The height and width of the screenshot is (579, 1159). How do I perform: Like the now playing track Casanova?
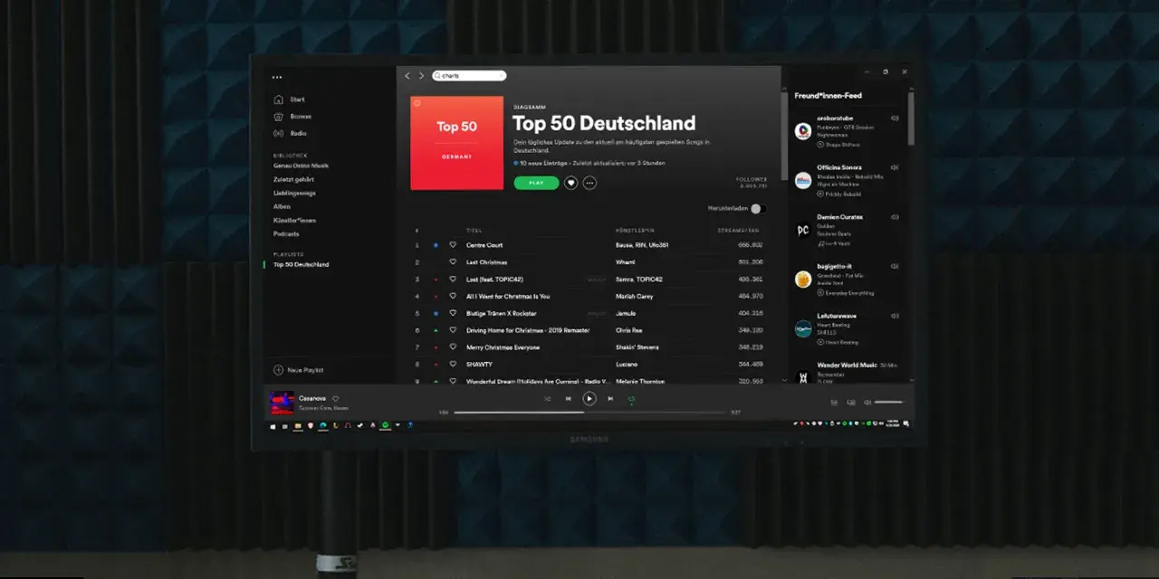[336, 398]
